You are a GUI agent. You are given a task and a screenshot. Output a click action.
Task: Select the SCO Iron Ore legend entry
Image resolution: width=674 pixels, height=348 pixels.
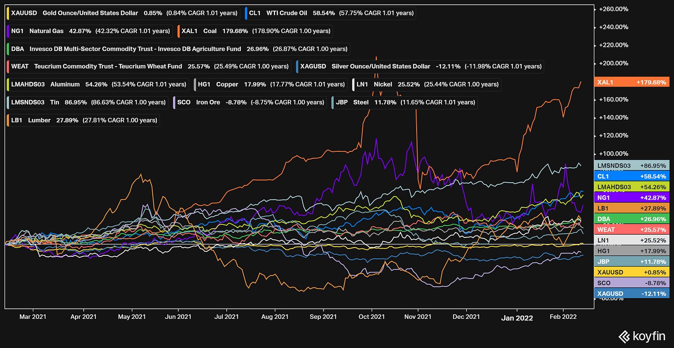[x=250, y=102]
